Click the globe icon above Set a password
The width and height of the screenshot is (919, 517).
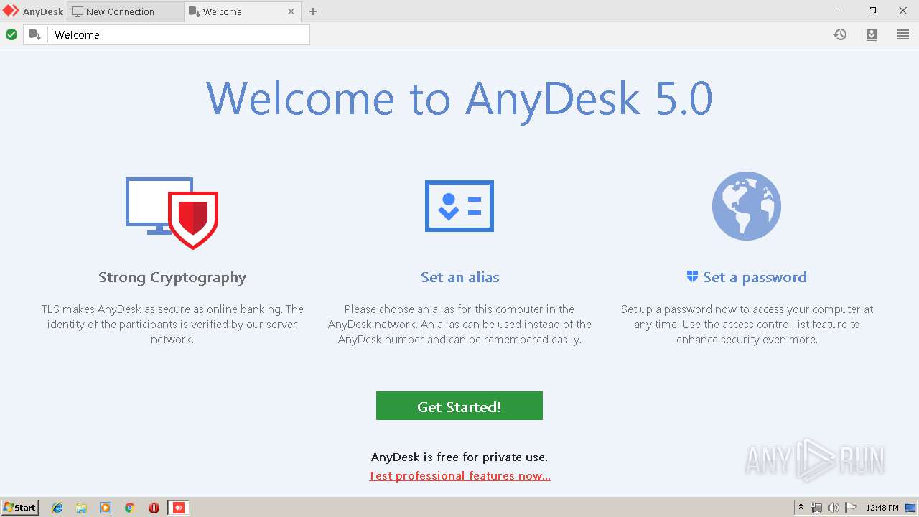point(747,206)
